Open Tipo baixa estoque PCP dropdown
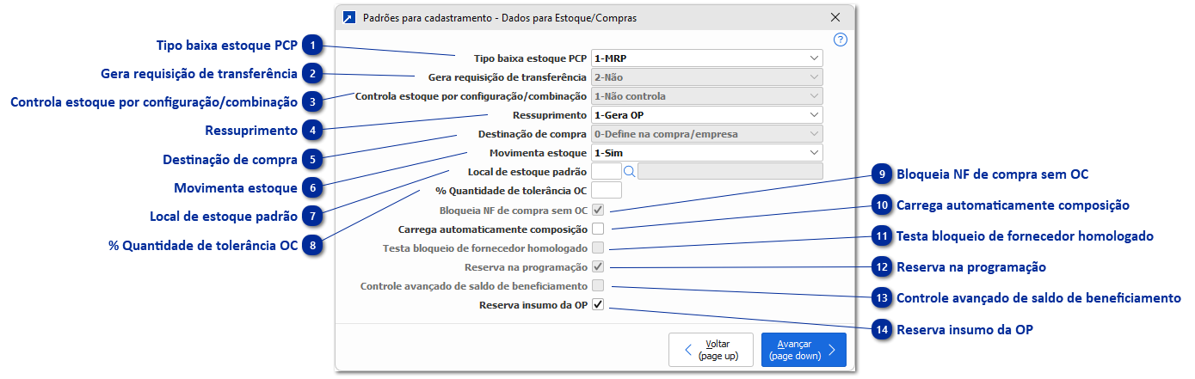This screenshot has width=1195, height=379. pos(706,58)
